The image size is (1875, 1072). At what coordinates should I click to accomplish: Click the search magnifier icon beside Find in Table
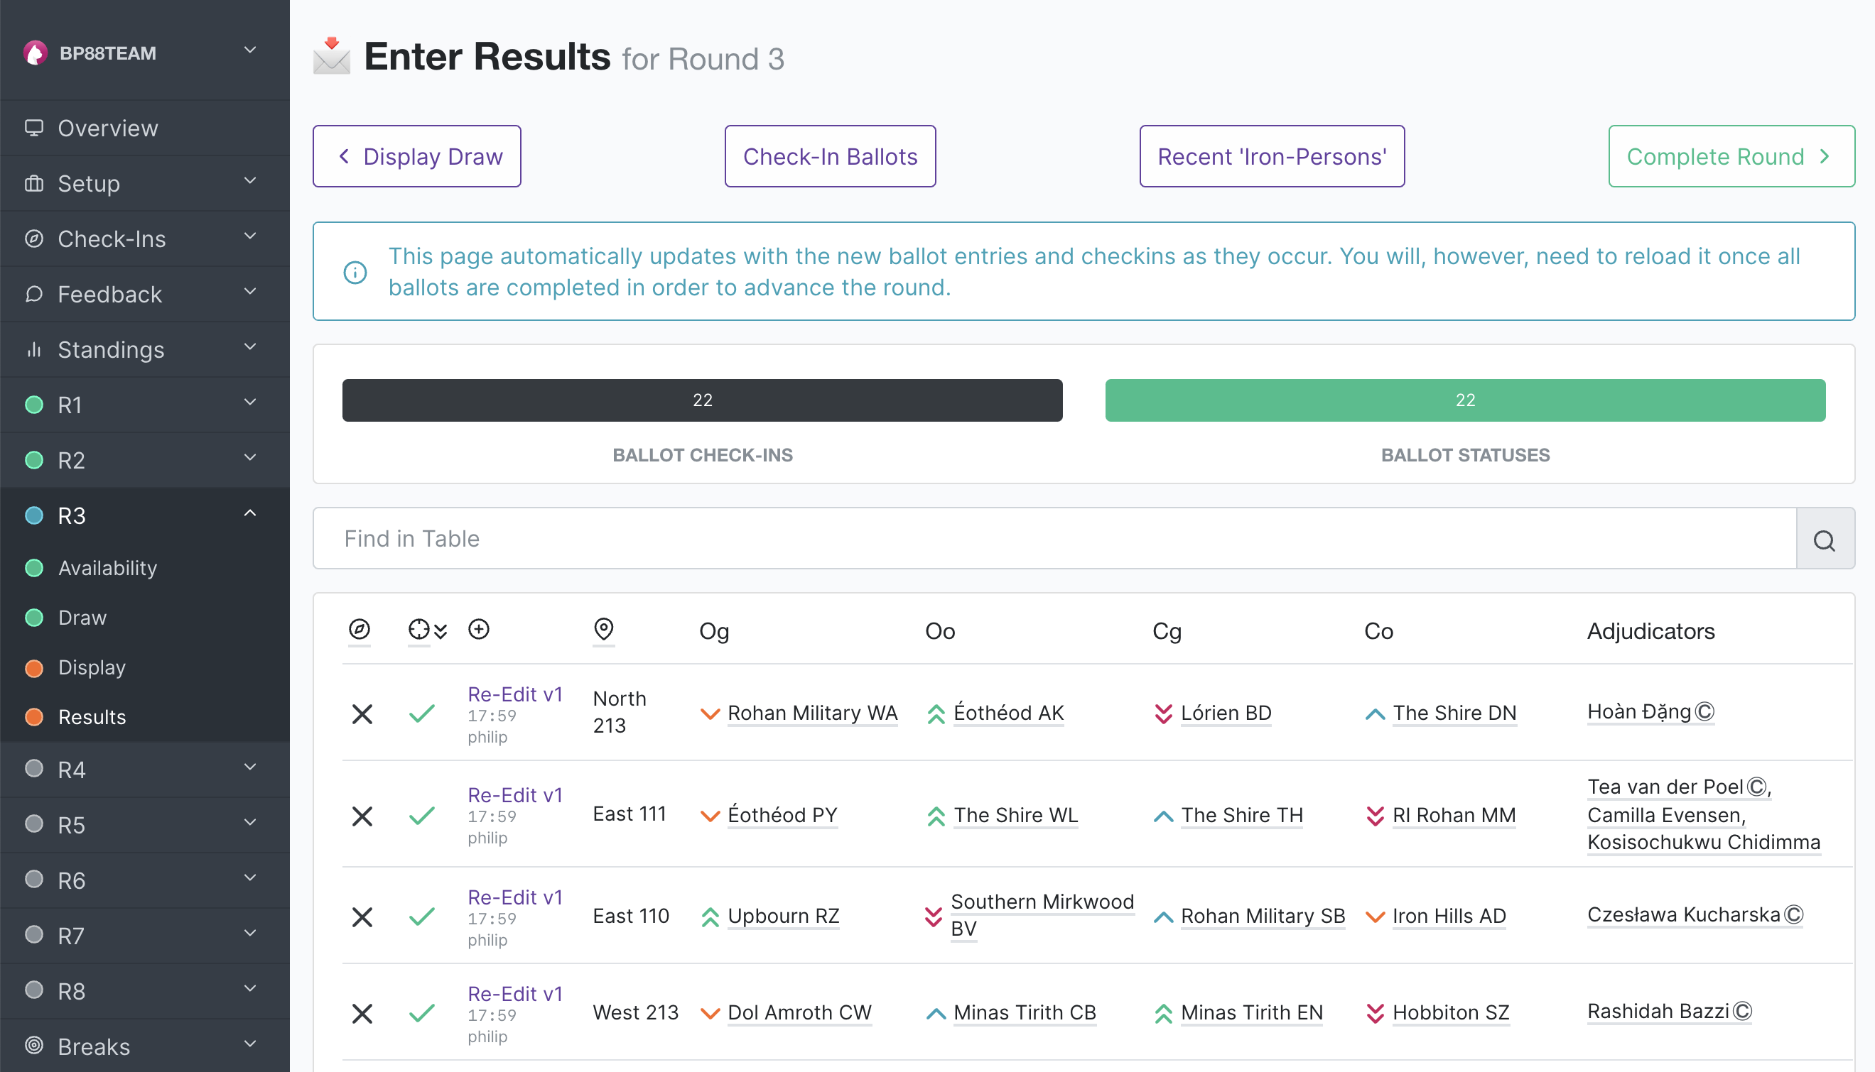click(1824, 539)
